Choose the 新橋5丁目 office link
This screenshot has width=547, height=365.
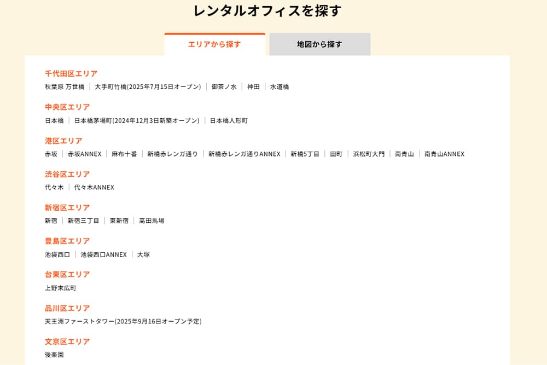click(x=305, y=154)
